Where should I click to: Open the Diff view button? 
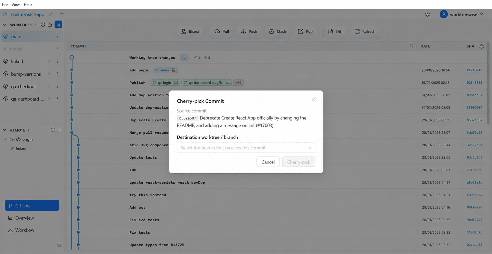pos(335,32)
